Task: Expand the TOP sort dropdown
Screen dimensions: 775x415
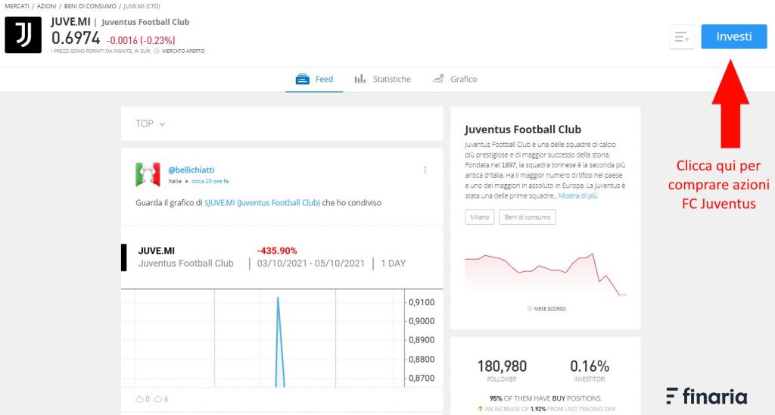Action: 151,123
